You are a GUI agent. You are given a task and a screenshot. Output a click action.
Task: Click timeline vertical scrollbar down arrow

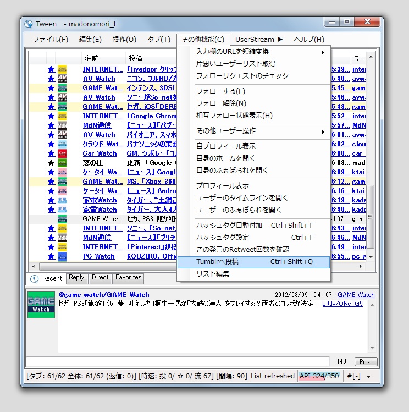371,257
